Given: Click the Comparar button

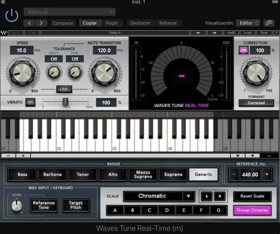Looking at the screenshot, I should [63, 23].
